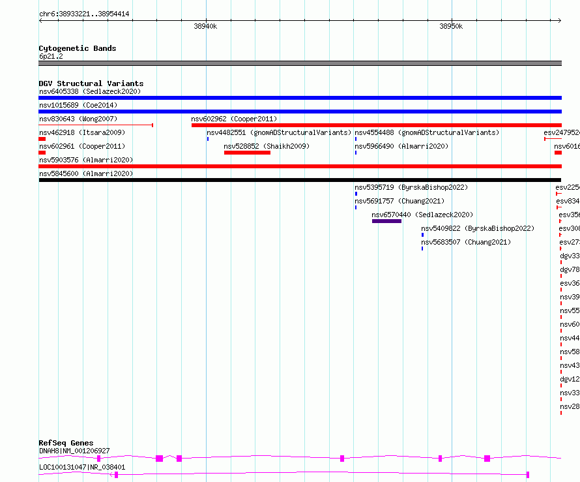Click the last LOC100131047 exon at right end
This screenshot has height=482, width=580.
click(528, 475)
